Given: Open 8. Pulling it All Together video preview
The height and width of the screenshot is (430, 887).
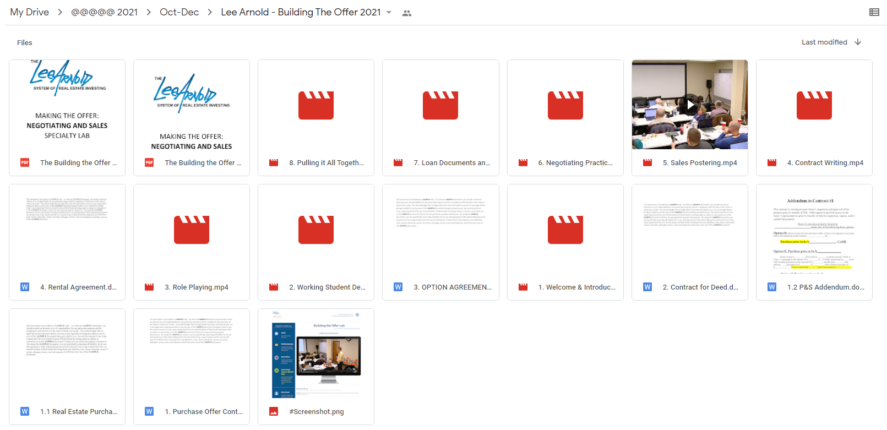Looking at the screenshot, I should pyautogui.click(x=316, y=105).
